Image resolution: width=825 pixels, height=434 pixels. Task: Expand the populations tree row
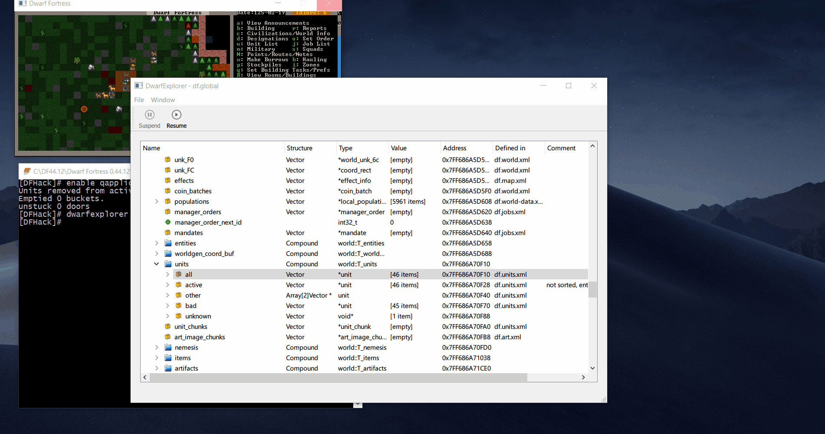coord(157,202)
